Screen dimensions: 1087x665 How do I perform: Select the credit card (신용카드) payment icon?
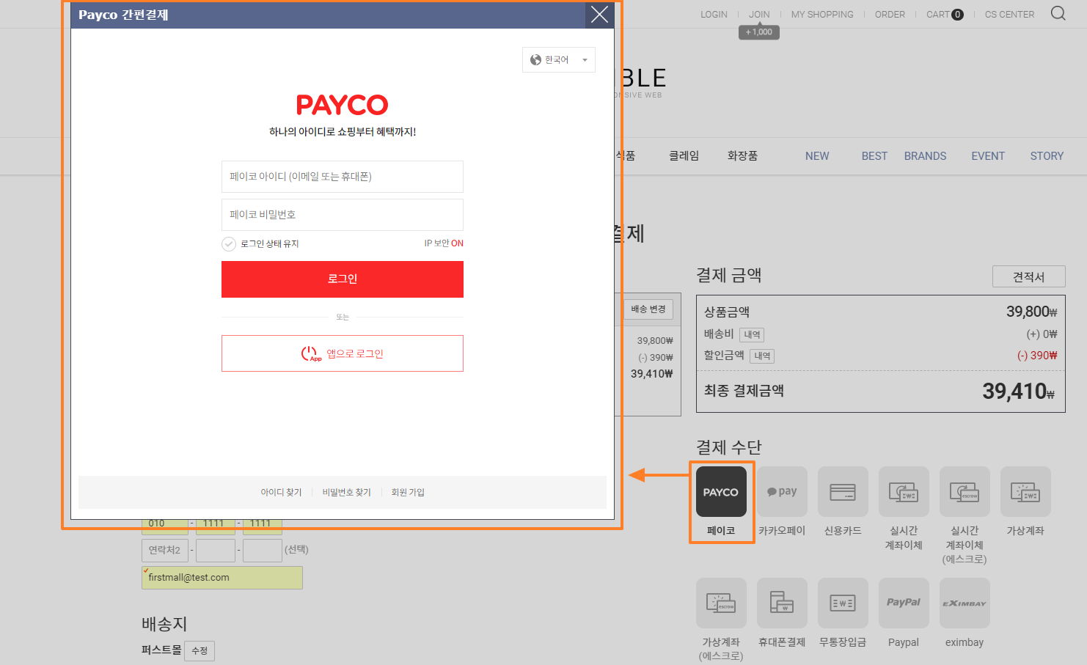843,492
